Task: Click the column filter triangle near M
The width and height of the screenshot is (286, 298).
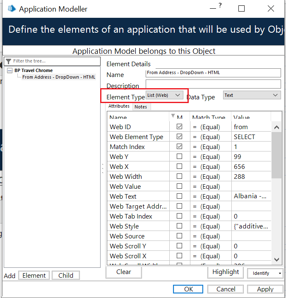Action: [x=173, y=115]
